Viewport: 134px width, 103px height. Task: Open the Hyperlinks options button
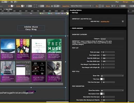point(66,6)
